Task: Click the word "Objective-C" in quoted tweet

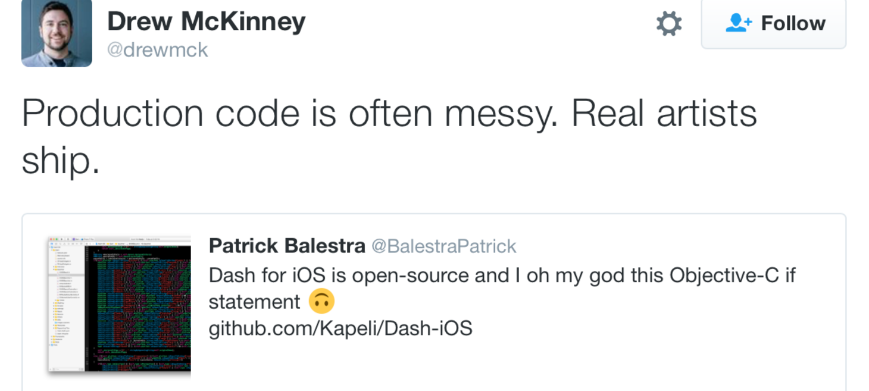Action: point(724,276)
